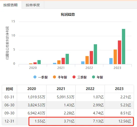This screenshot has height=127, width=137.
Task: Select the 12.56亿 cell for 2023
Action: pos(119,121)
